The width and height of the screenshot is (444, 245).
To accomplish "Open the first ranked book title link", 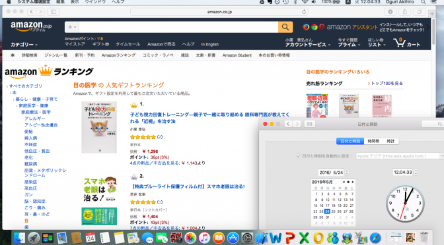I will (x=209, y=118).
